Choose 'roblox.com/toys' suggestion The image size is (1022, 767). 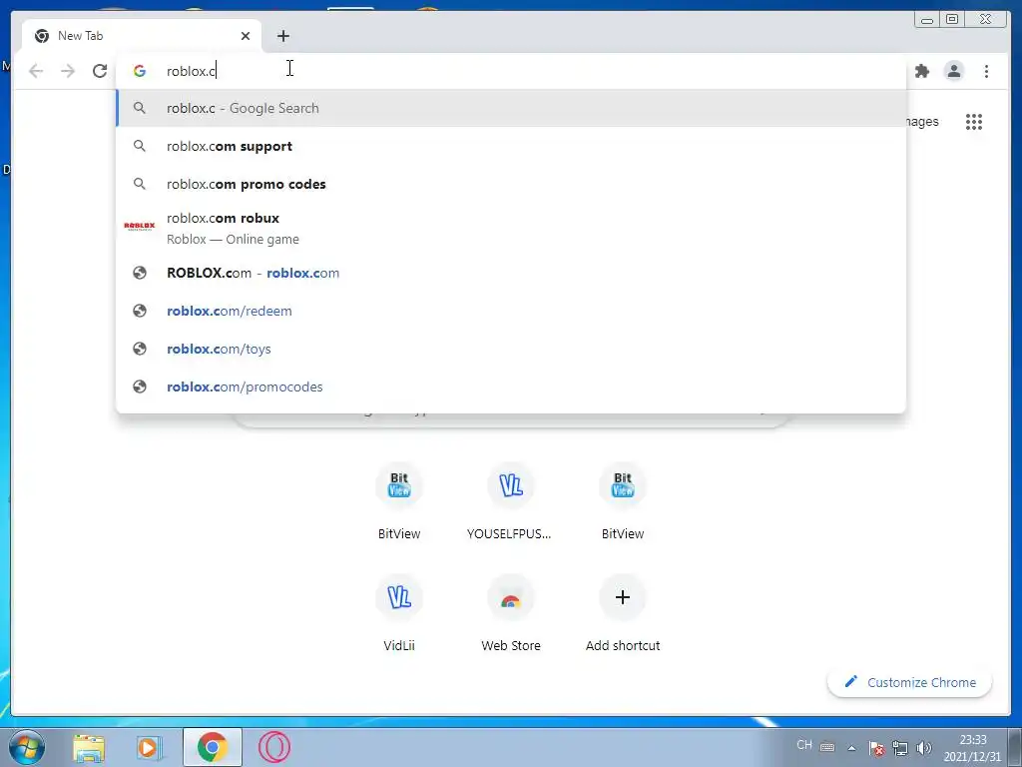[511, 349]
